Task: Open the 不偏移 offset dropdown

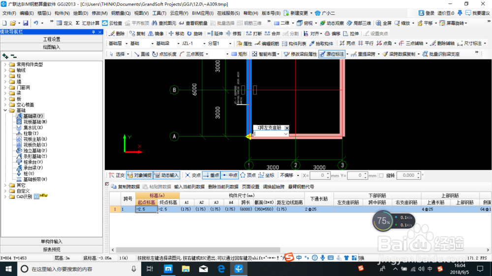Action: coord(298,175)
